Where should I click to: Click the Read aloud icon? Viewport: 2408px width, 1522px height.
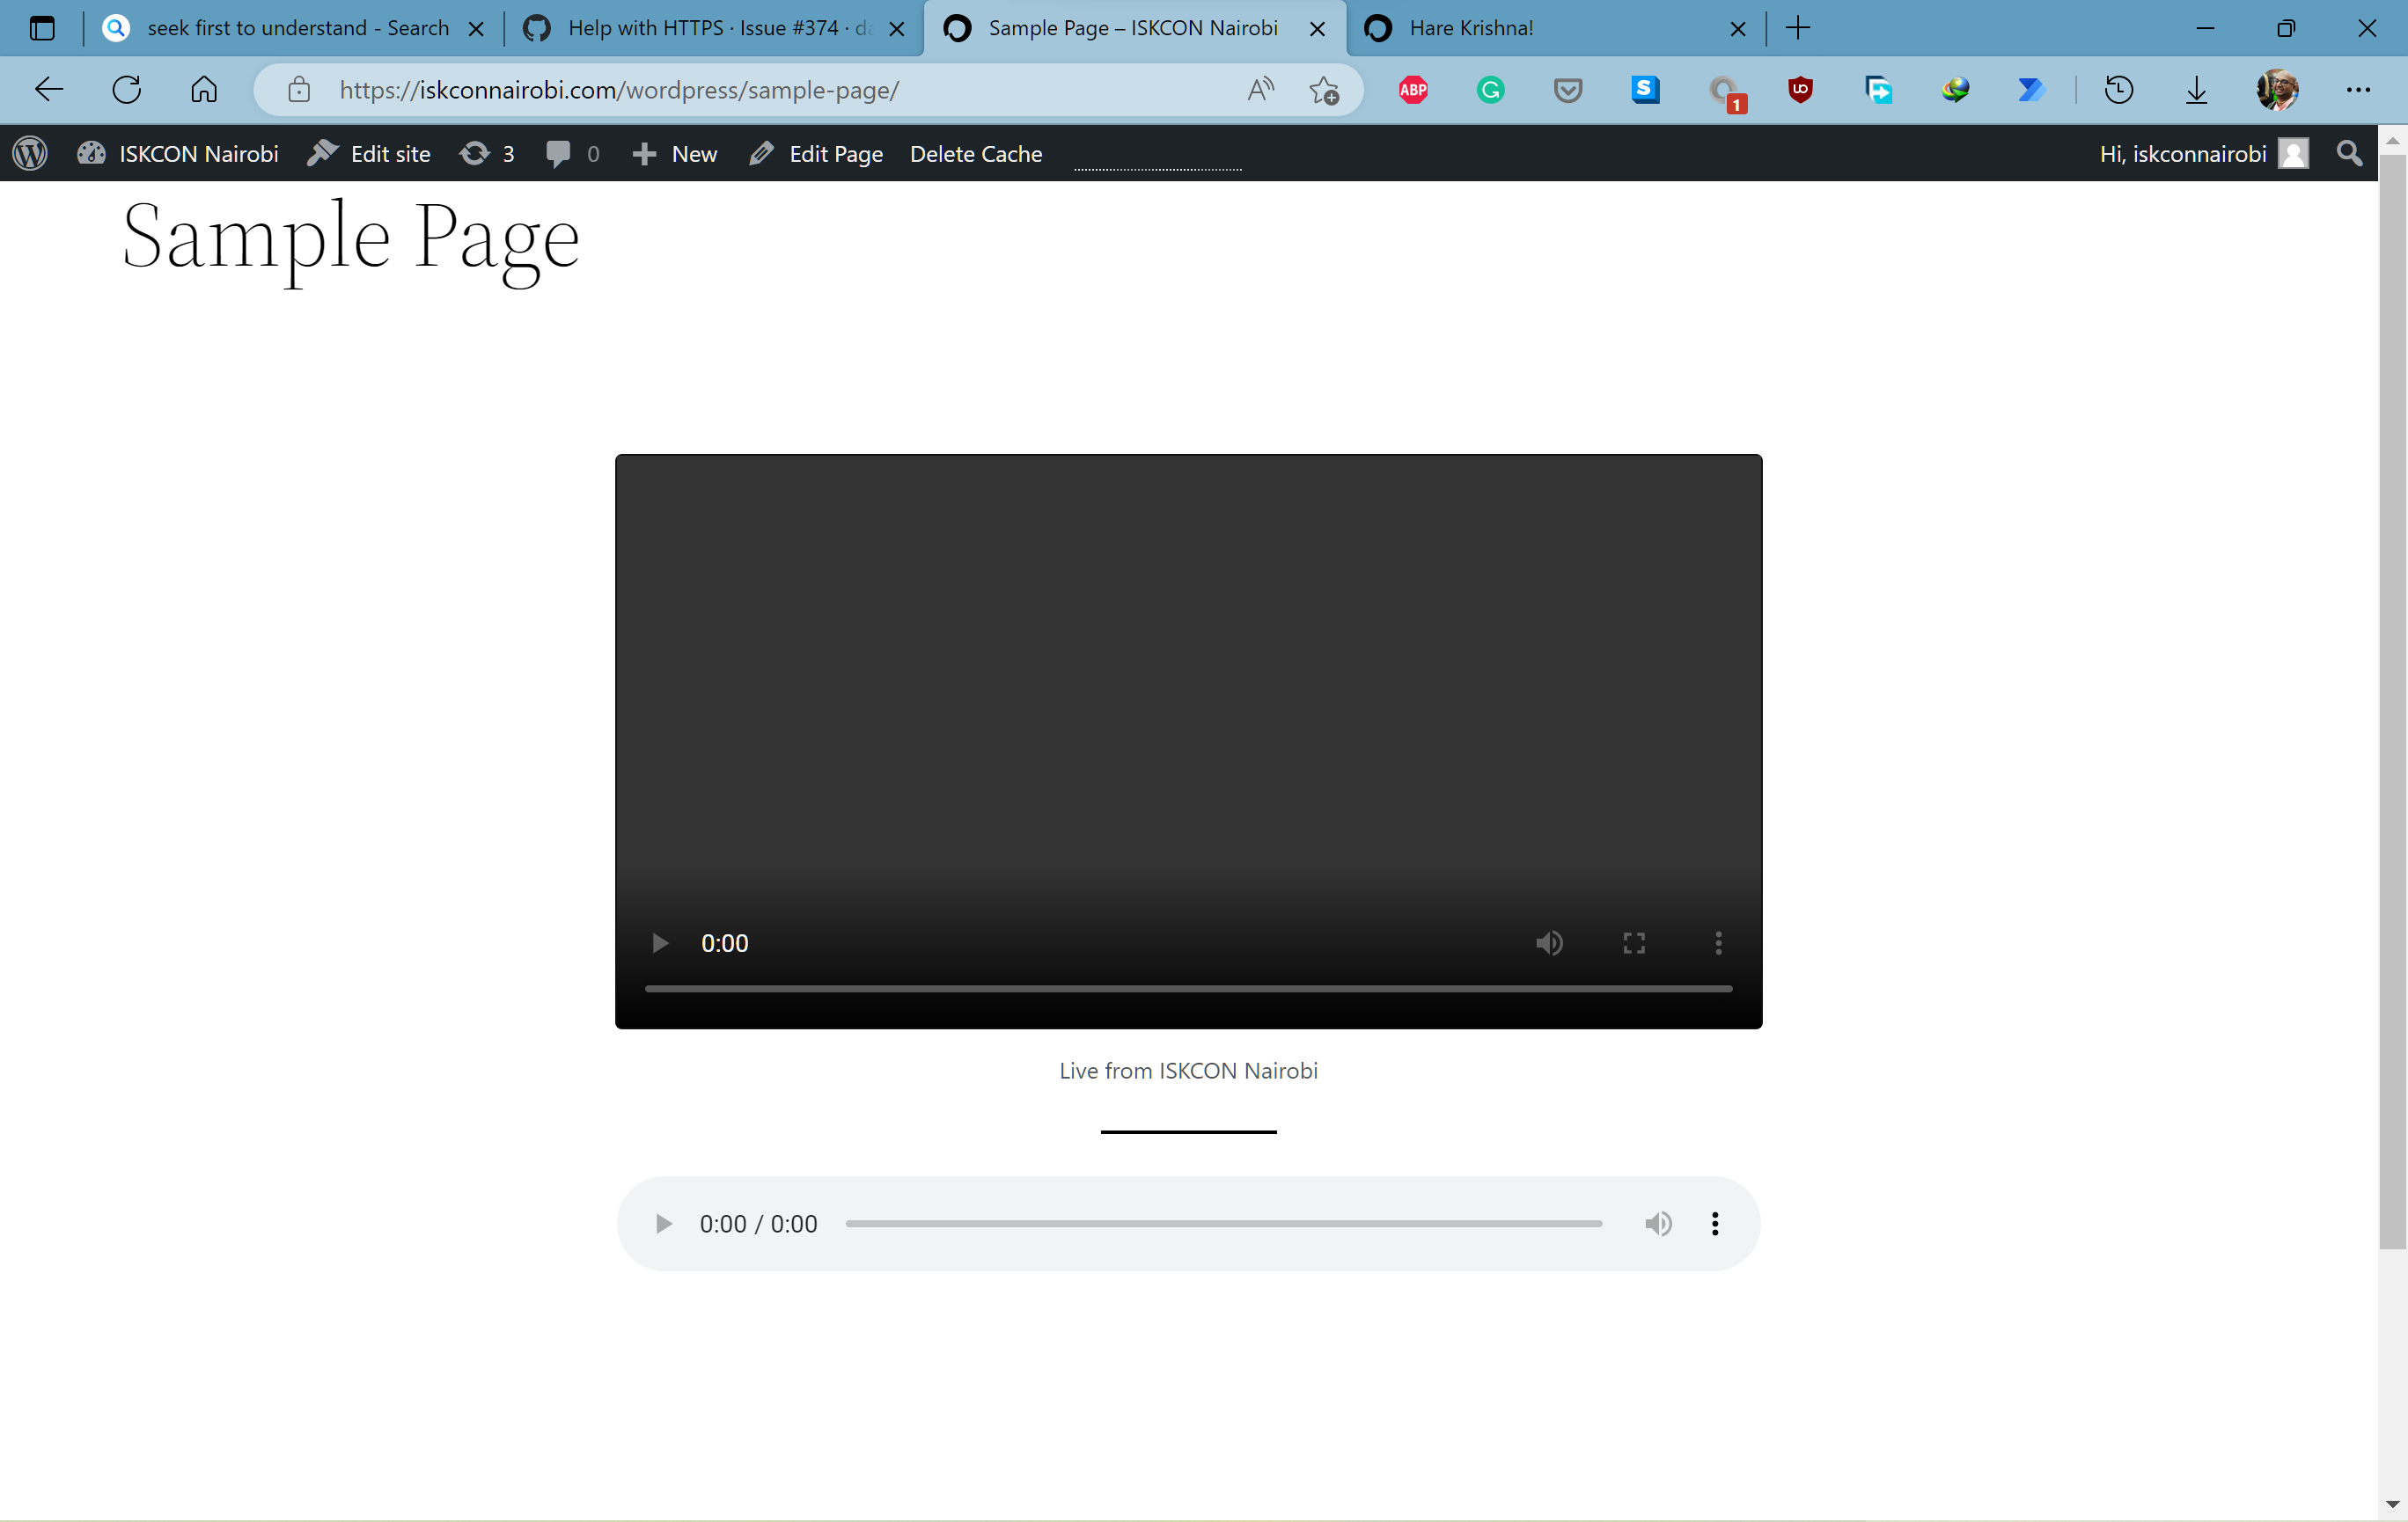(x=1261, y=90)
